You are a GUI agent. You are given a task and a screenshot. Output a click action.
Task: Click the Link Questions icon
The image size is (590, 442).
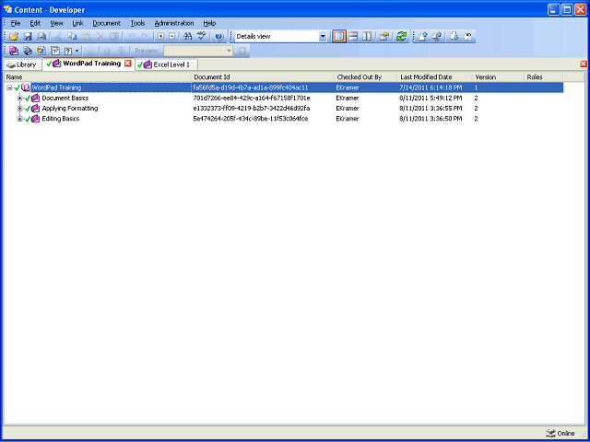pos(55,51)
